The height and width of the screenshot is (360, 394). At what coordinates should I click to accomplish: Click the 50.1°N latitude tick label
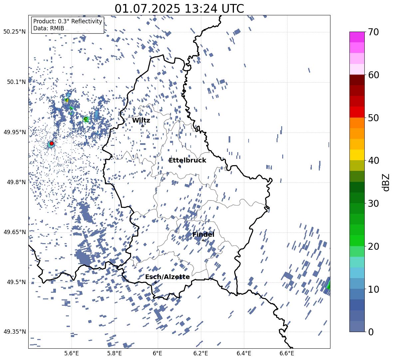click(x=16, y=82)
